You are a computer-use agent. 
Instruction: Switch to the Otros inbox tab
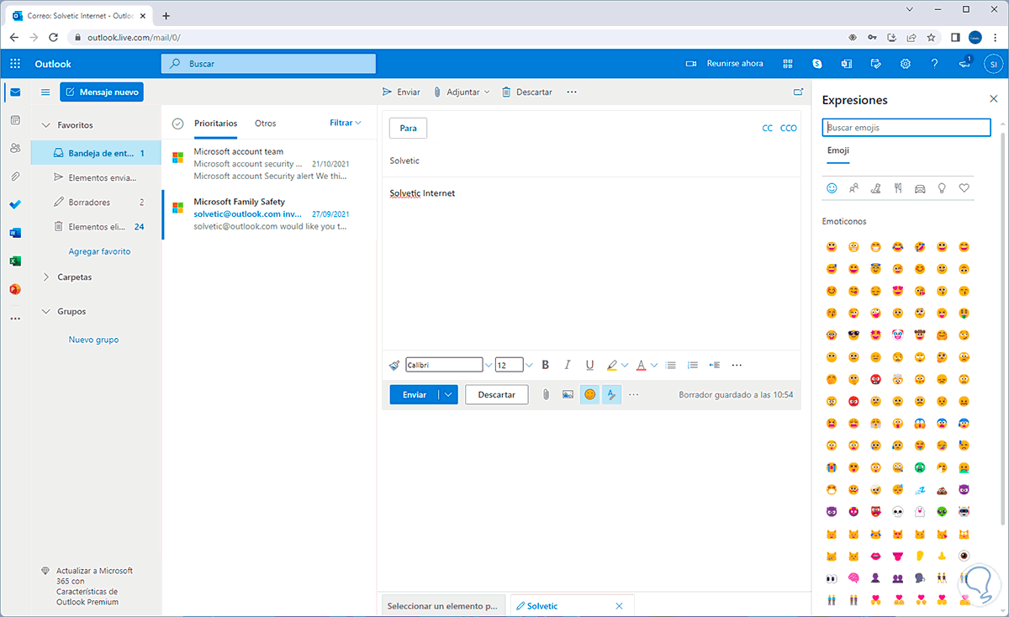[265, 123]
